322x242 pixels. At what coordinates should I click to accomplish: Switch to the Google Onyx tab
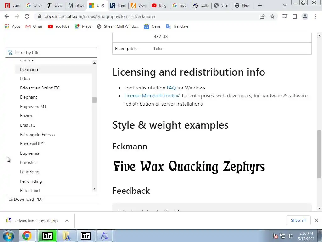click(x=34, y=5)
